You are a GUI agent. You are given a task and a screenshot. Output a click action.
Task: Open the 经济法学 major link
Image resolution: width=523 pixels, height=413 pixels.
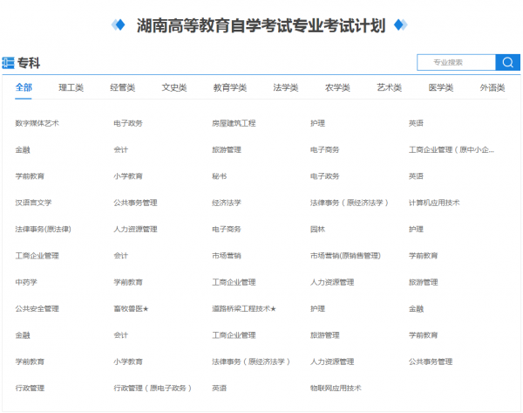point(227,203)
